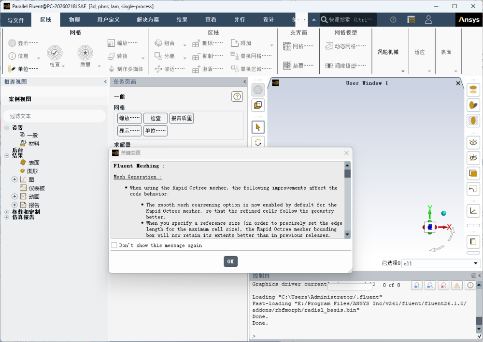Click the console warning triangle icon
Image resolution: width=483 pixels, height=342 pixels.
click(x=456, y=286)
